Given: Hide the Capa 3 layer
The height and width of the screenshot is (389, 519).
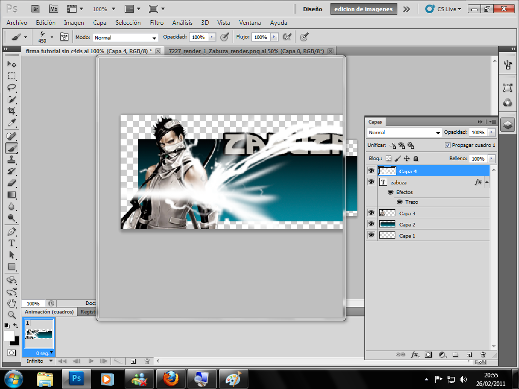Looking at the screenshot, I should tap(372, 213).
